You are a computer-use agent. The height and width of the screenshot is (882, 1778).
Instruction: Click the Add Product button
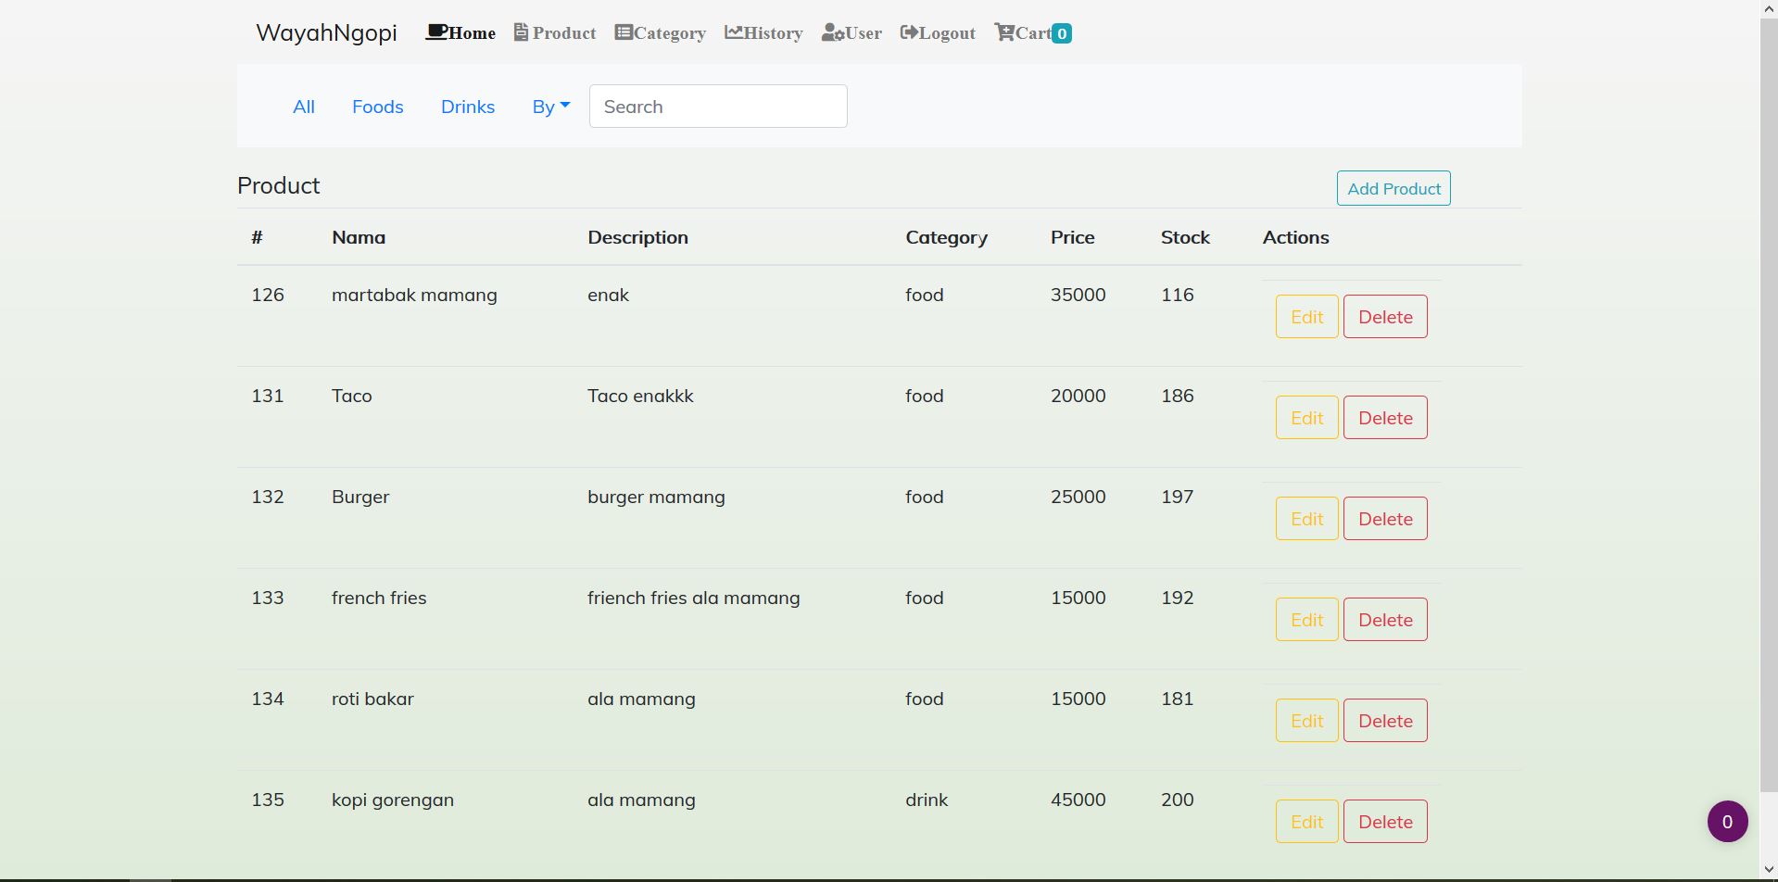[1393, 188]
